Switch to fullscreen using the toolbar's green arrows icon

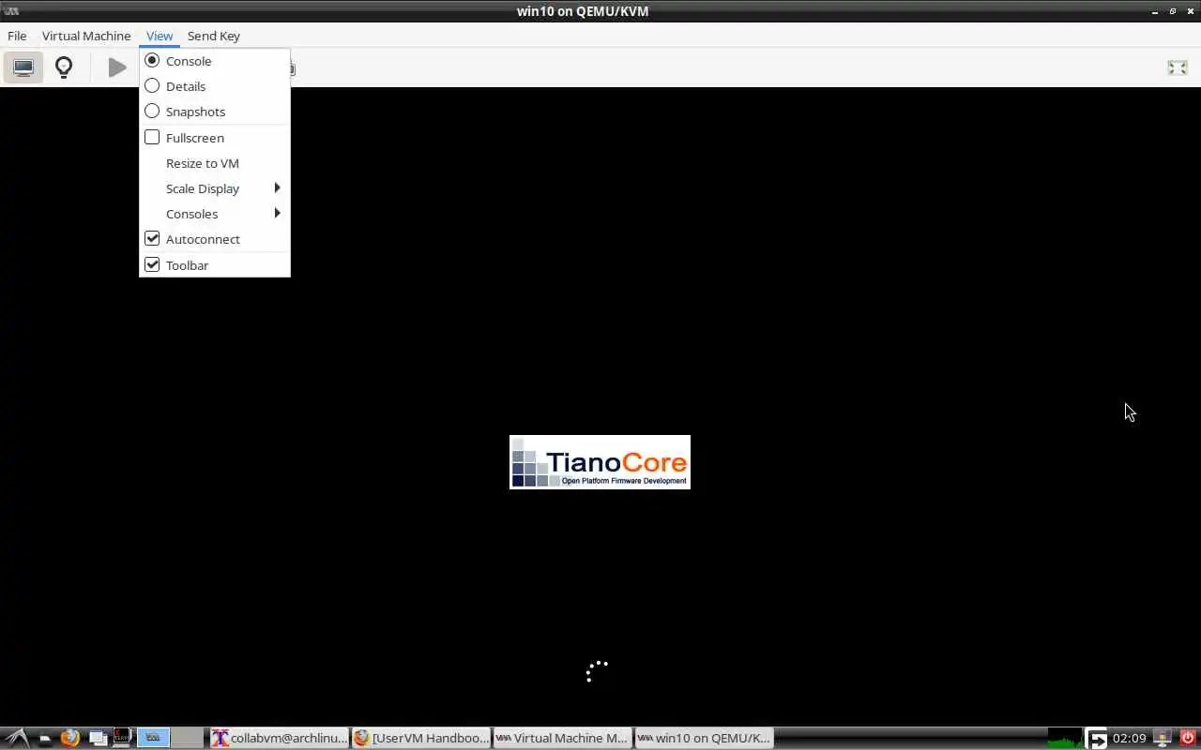coord(1177,67)
